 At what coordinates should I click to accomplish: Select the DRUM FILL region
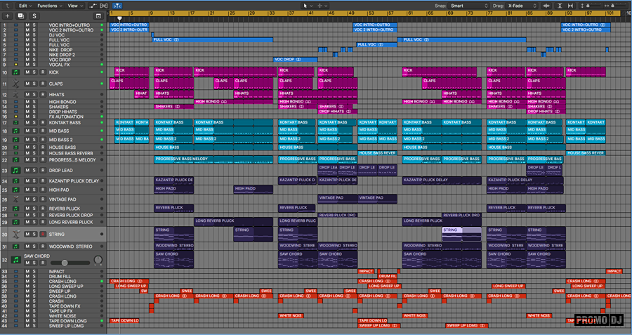point(388,276)
